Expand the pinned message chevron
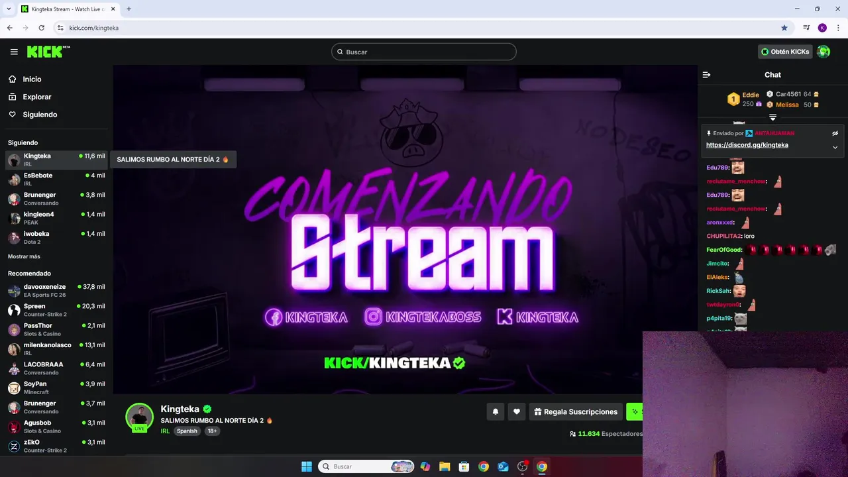848x477 pixels. (x=835, y=147)
